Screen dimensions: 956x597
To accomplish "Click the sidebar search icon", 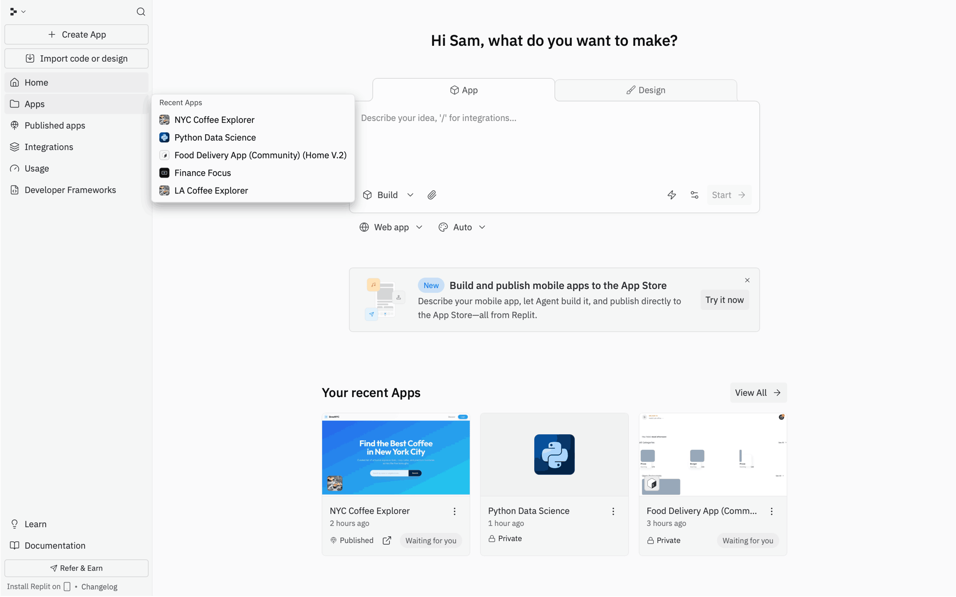I will coord(141,11).
